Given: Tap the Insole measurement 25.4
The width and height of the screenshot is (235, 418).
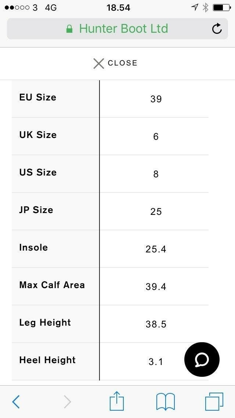Looking at the screenshot, I should (x=156, y=249).
